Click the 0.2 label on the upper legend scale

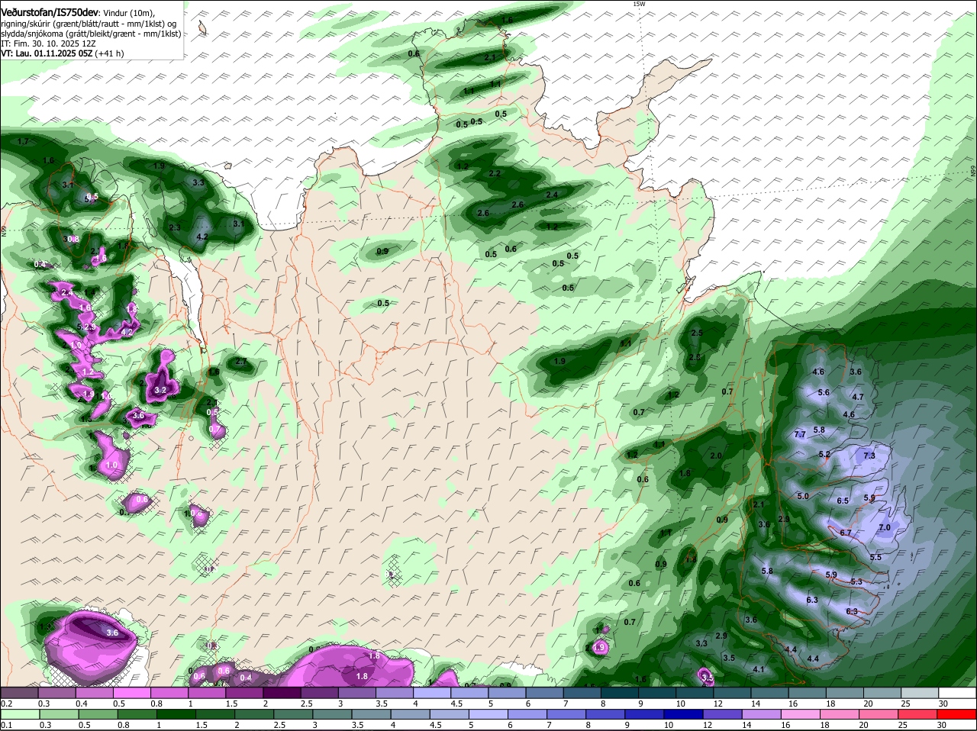coord(6,703)
